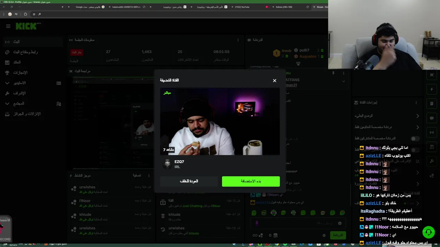This screenshot has height=247, width=440.
Task: Click the browser extensions puzzle icon
Action: click(25, 14)
